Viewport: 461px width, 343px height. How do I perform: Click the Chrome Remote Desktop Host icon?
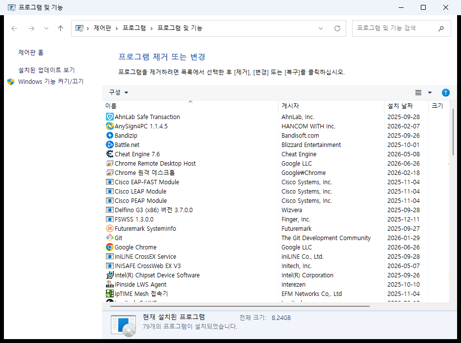(x=110, y=164)
